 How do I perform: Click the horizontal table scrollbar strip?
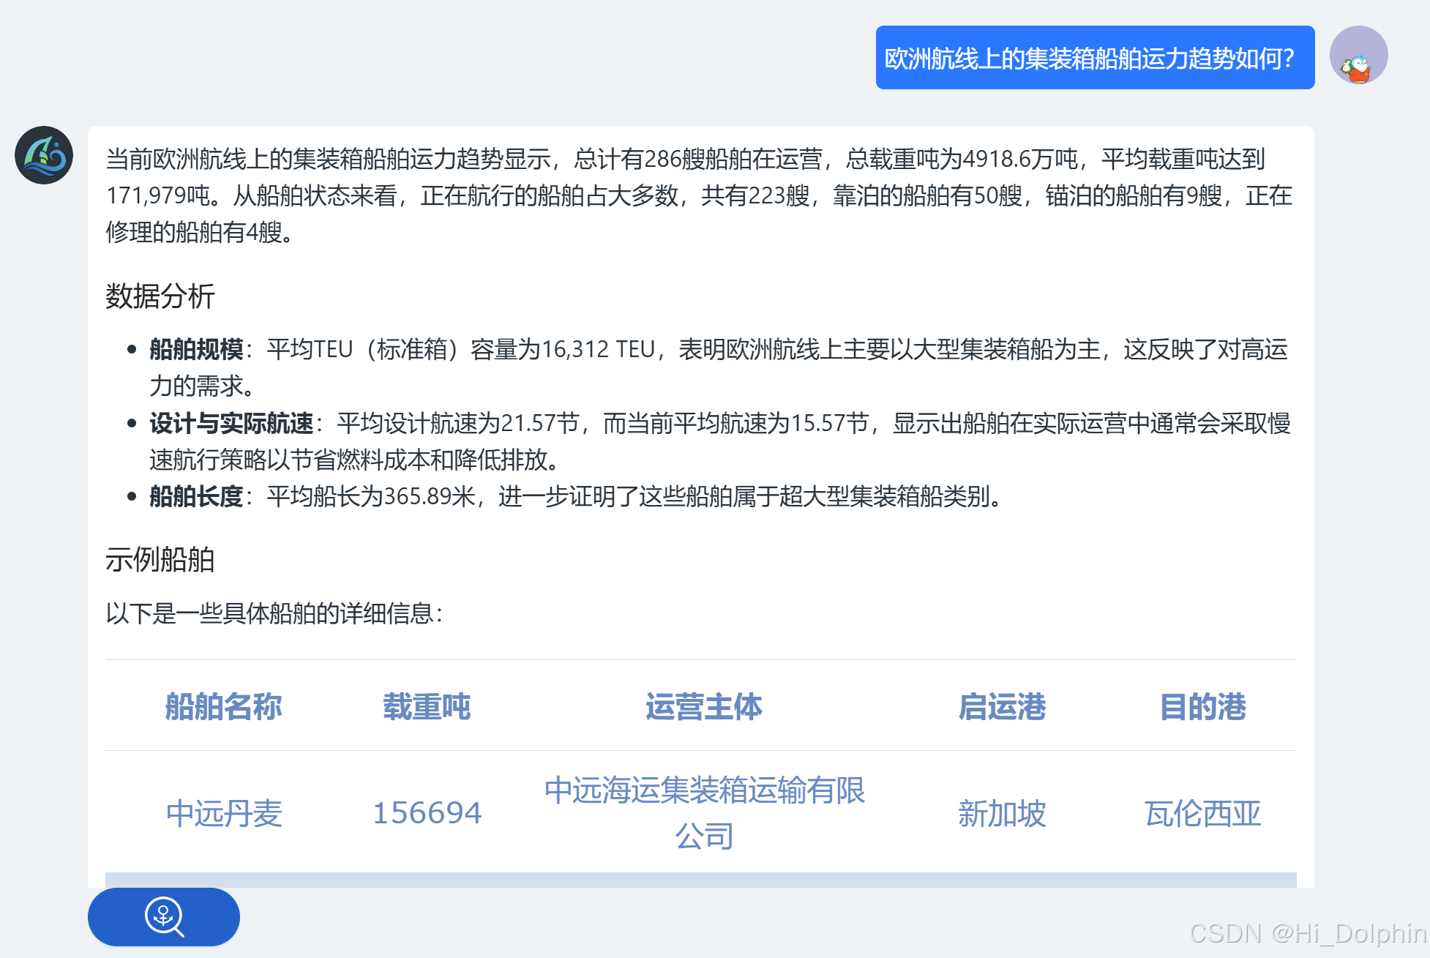pos(700,880)
